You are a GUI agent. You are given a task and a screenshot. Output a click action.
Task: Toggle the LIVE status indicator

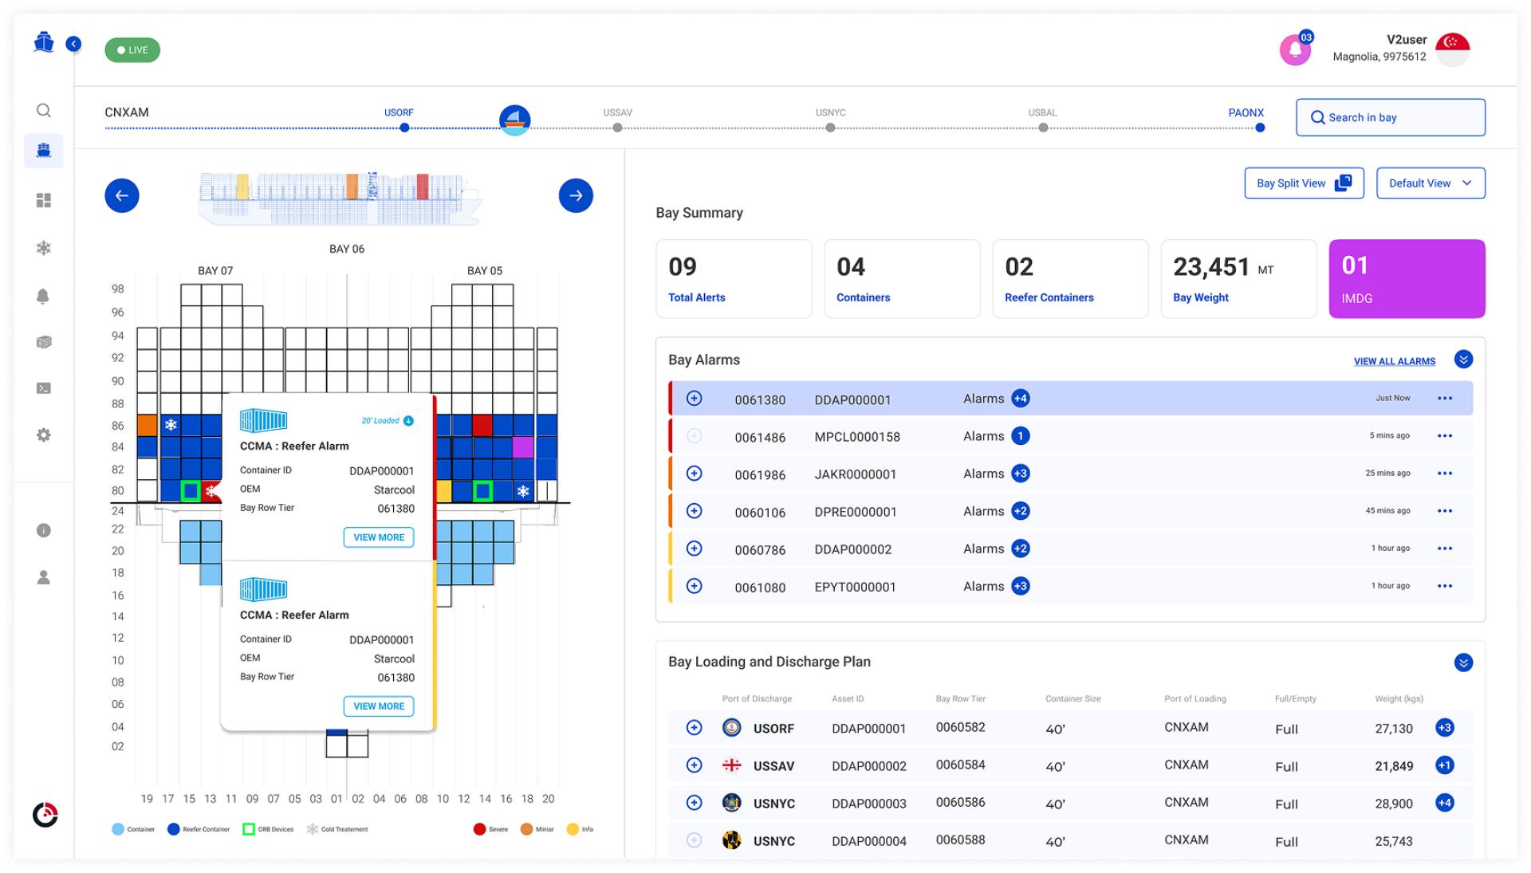point(132,49)
